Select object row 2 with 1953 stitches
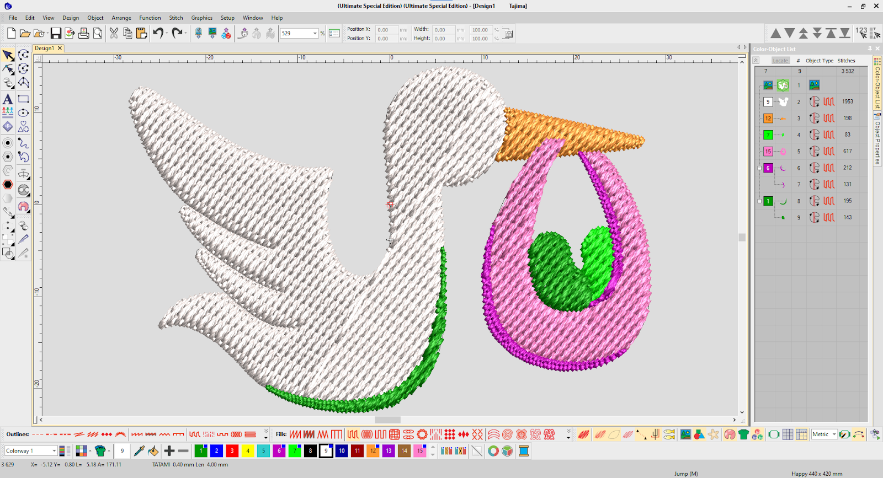This screenshot has height=478, width=883. 812,101
